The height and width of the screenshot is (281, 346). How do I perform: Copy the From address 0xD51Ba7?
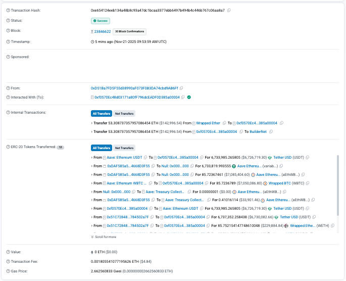pyautogui.click(x=181, y=87)
